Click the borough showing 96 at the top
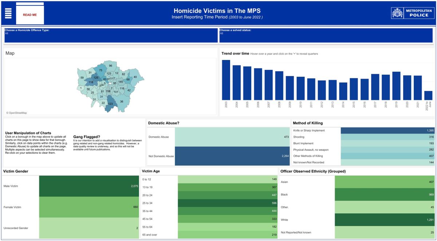437x241 pixels. [x=110, y=65]
